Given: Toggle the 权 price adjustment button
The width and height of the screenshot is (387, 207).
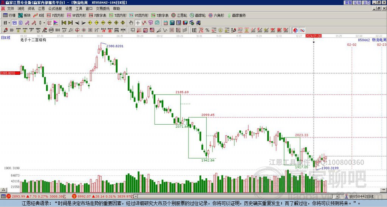Looking at the screenshot, I should [x=49, y=23].
